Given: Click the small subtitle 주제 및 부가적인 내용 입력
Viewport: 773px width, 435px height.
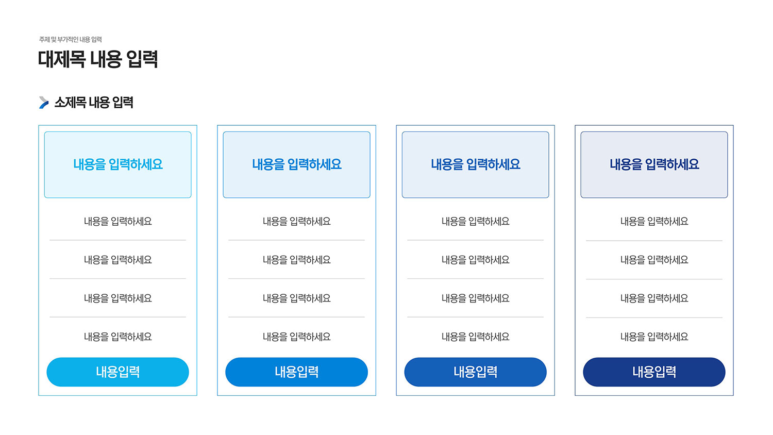Looking at the screenshot, I should 71,40.
